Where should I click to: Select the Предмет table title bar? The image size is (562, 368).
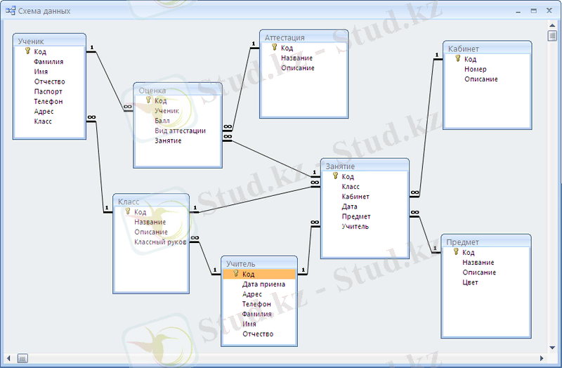click(x=486, y=242)
